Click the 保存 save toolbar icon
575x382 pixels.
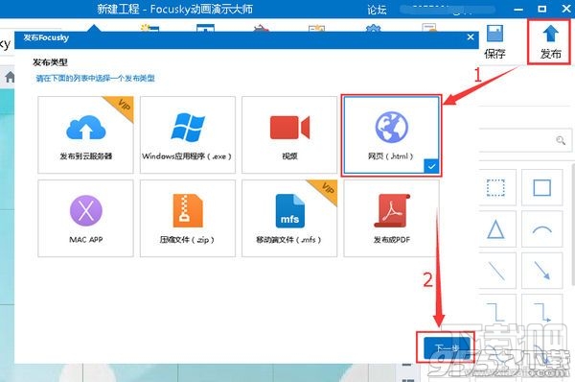(x=494, y=42)
